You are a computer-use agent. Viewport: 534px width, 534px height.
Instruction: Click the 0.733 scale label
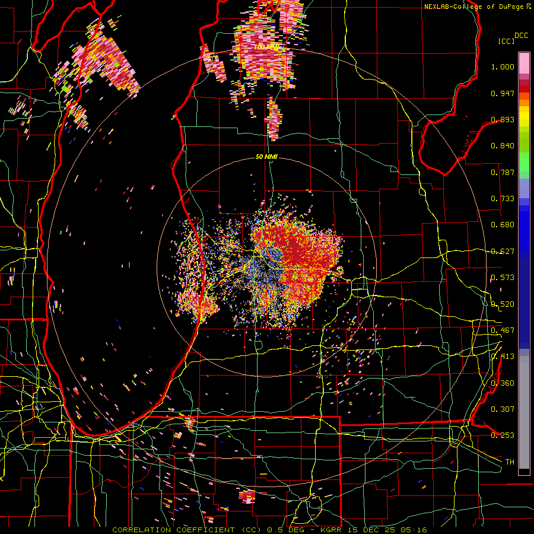pos(503,199)
